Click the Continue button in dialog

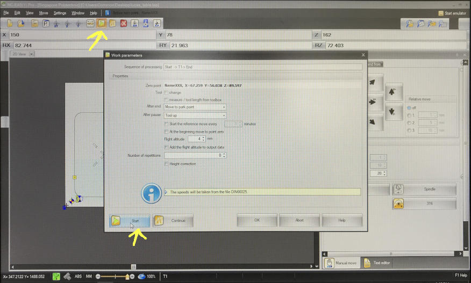click(x=173, y=221)
